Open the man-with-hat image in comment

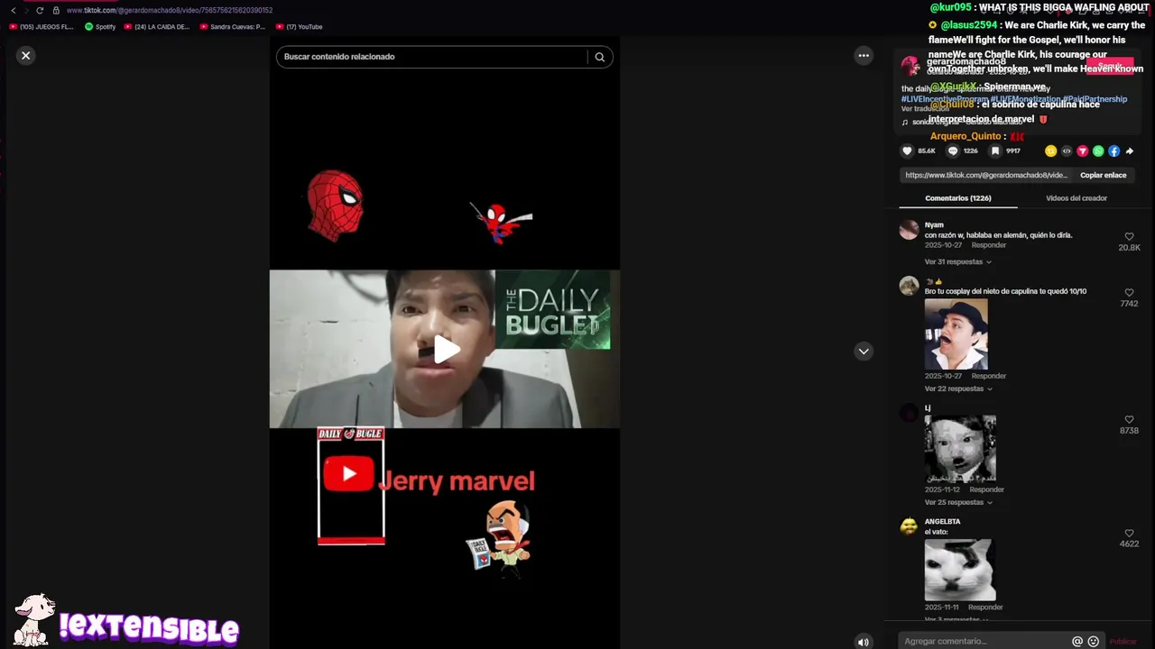(956, 334)
